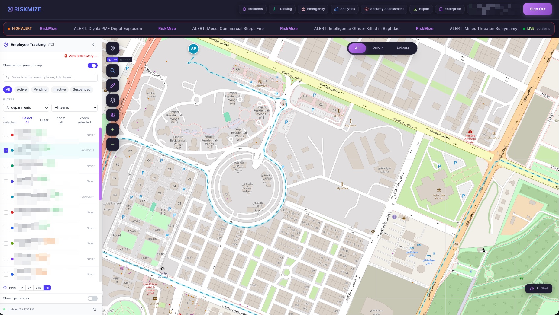Screen dimensions: 559x315
Task: Open the All departments dropdown
Action: pyautogui.click(x=26, y=108)
